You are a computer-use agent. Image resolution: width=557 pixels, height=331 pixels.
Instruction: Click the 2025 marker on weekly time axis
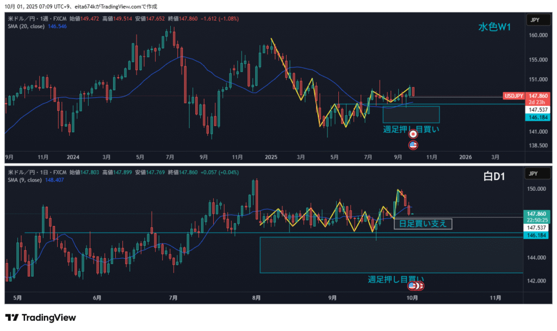click(x=271, y=157)
